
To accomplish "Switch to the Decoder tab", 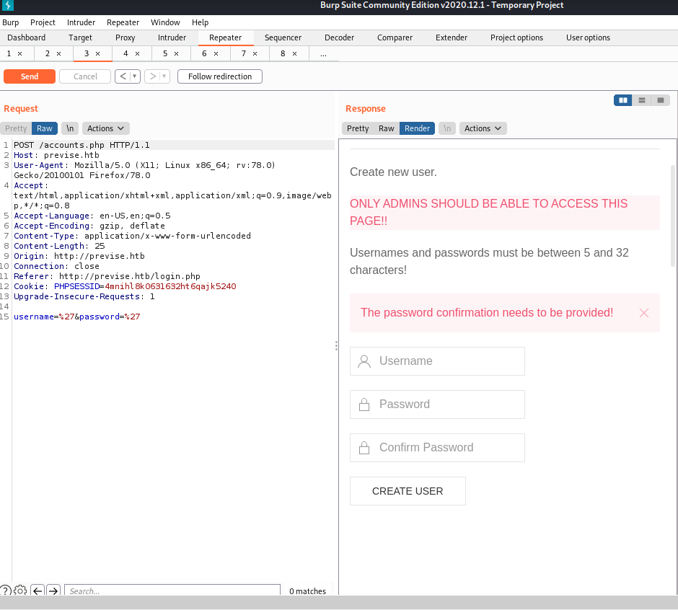I will (339, 37).
